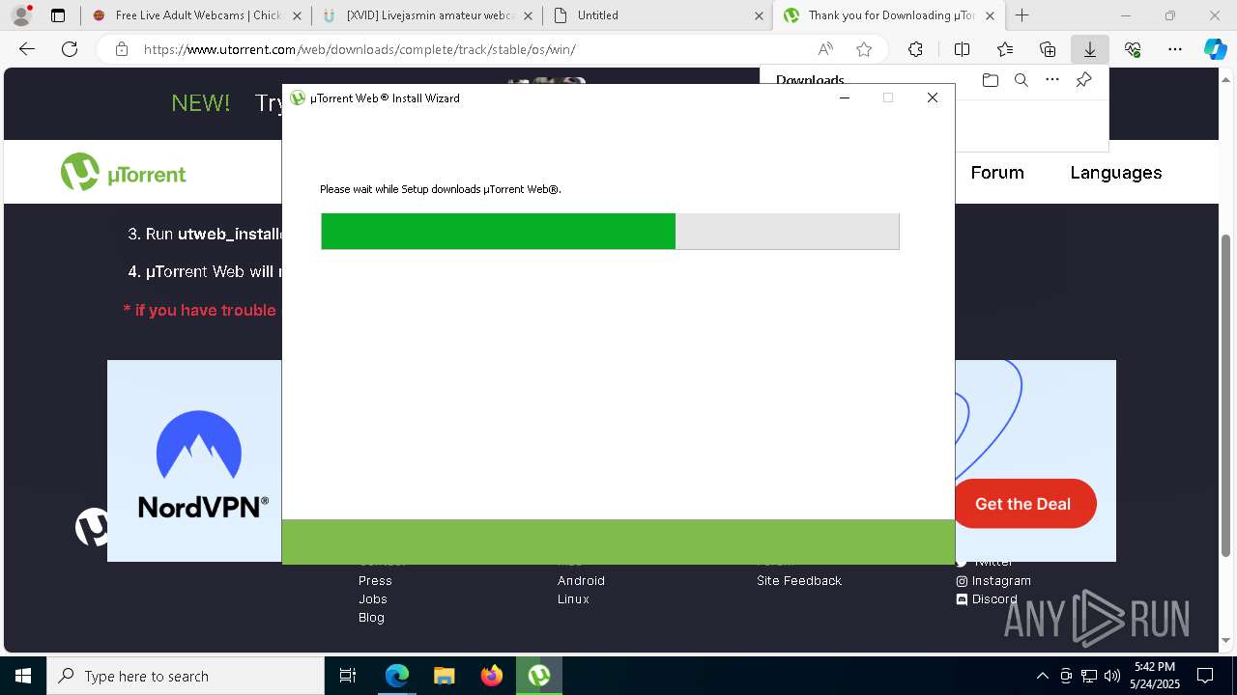Close the Thank you for Downloading tab
Viewport: 1237px width, 695px height.
[x=990, y=15]
